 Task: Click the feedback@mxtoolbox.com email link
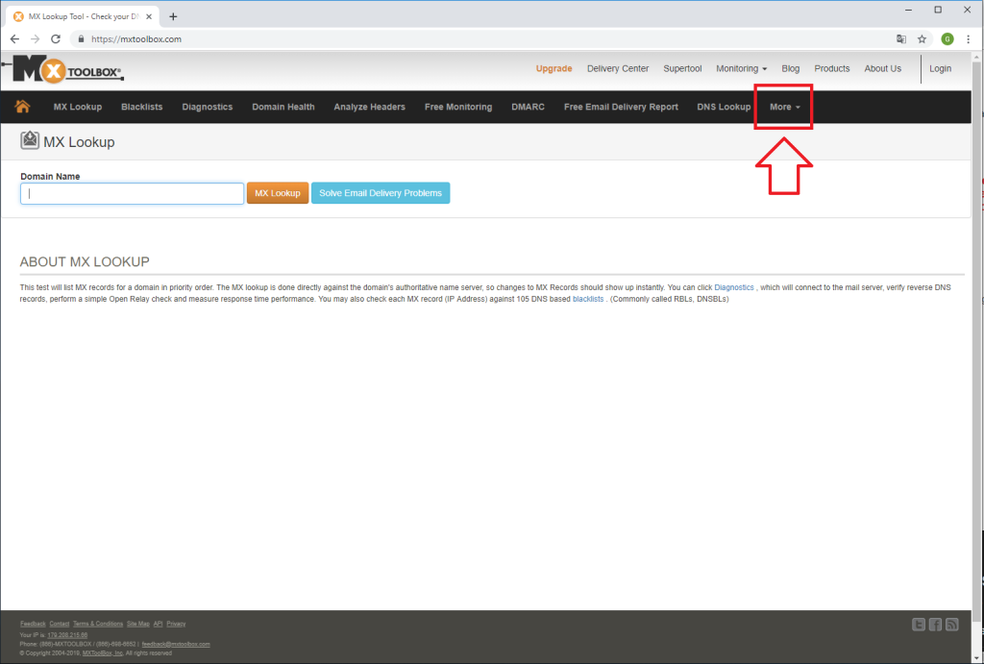coord(176,644)
